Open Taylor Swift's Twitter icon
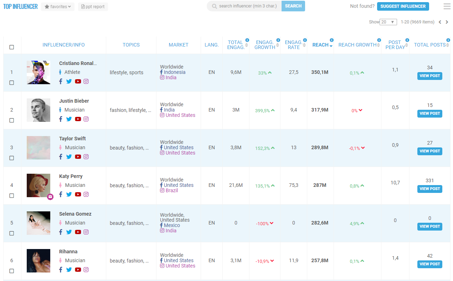The width and height of the screenshot is (453, 281). [69, 157]
